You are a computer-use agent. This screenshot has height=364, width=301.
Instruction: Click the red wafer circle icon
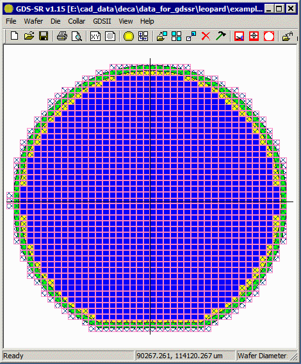pyautogui.click(x=269, y=36)
